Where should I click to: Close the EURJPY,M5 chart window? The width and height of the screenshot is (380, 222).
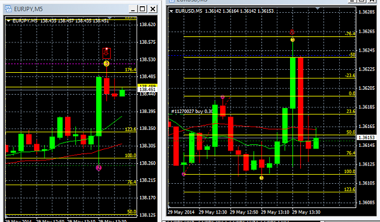[153, 9]
